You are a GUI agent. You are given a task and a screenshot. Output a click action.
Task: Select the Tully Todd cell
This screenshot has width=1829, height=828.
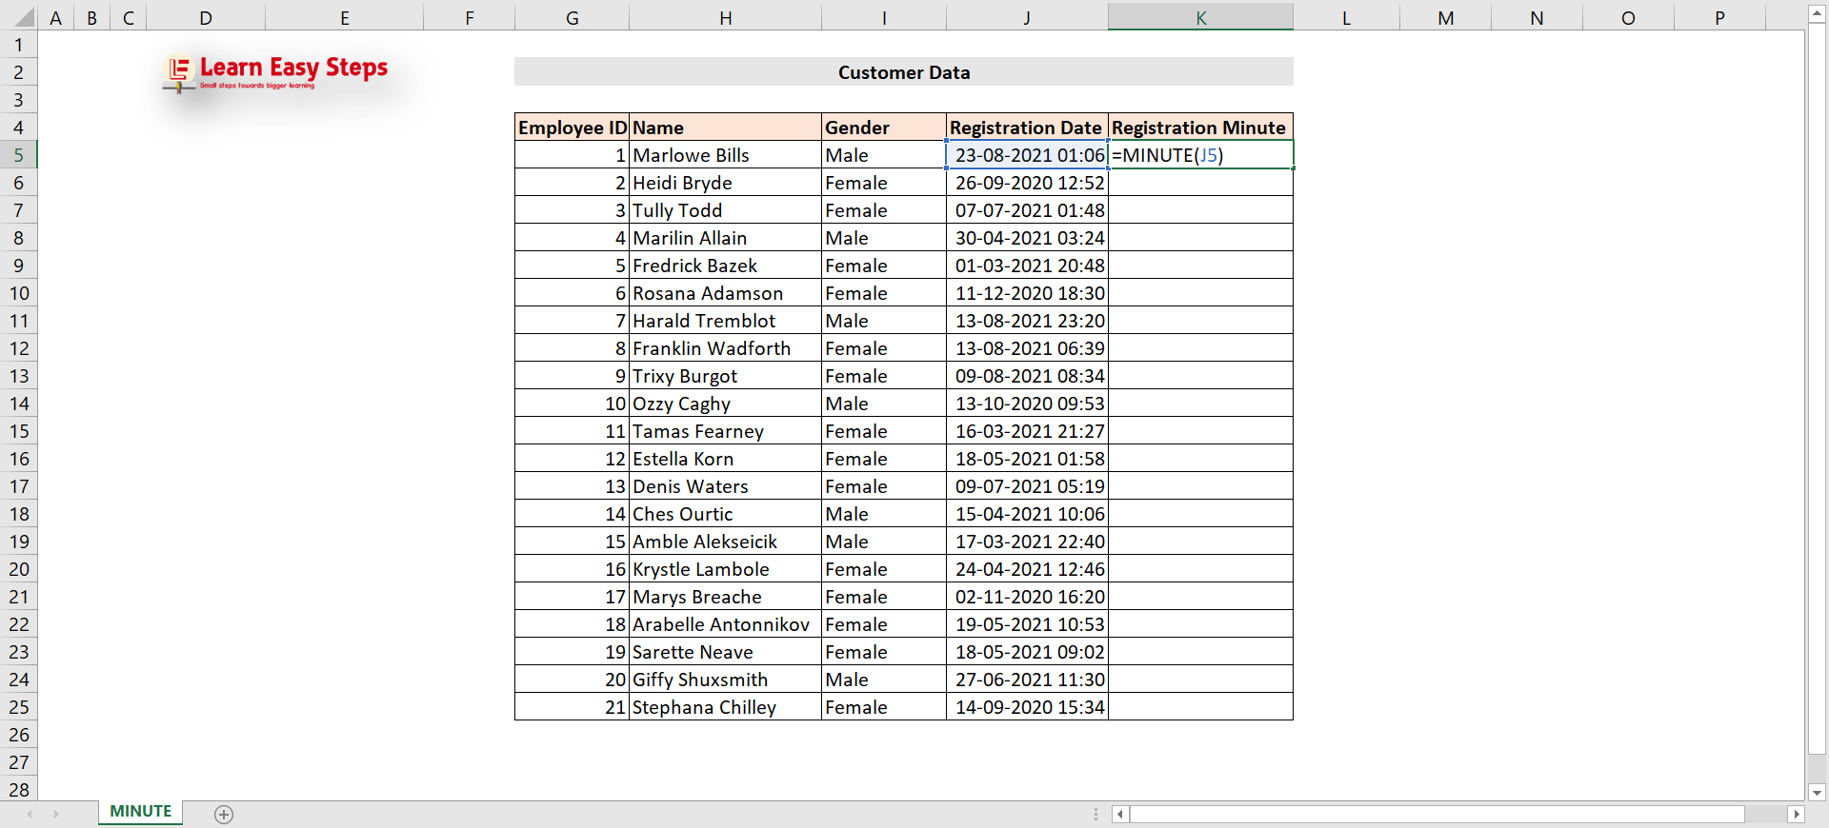(726, 210)
